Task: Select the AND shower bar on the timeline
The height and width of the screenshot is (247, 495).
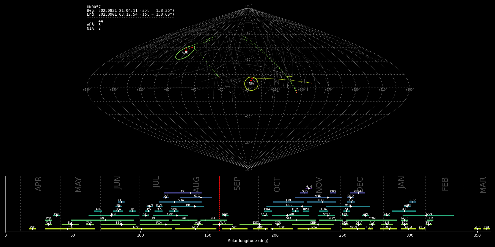Action: click(x=318, y=198)
